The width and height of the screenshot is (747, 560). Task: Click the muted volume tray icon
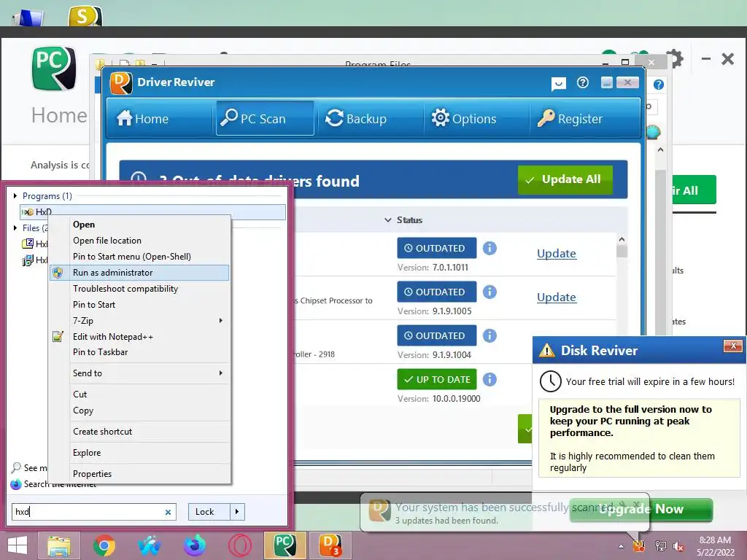[678, 546]
